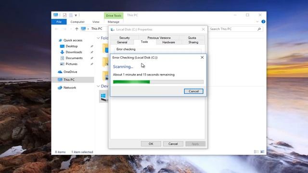Open the Documents icon in sidebar
This screenshot has height=173, width=308.
coord(62,58)
